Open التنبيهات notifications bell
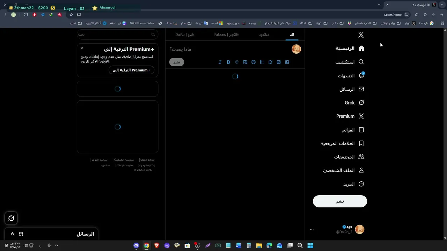 pyautogui.click(x=351, y=76)
